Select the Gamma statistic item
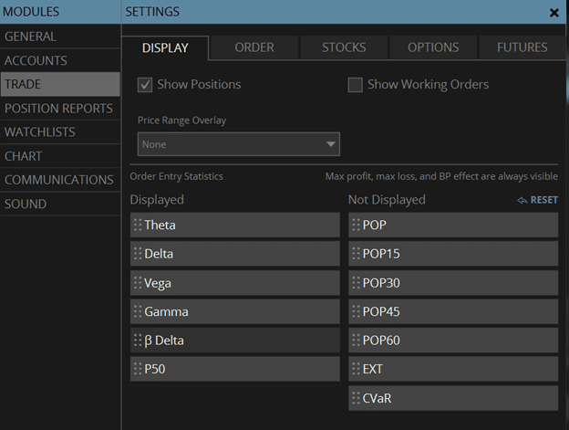 [x=235, y=312]
